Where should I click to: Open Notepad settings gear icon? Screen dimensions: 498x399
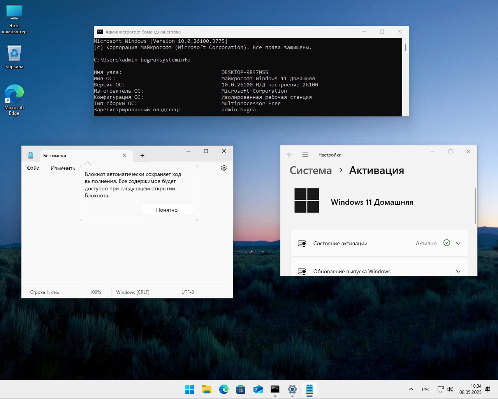click(x=224, y=168)
